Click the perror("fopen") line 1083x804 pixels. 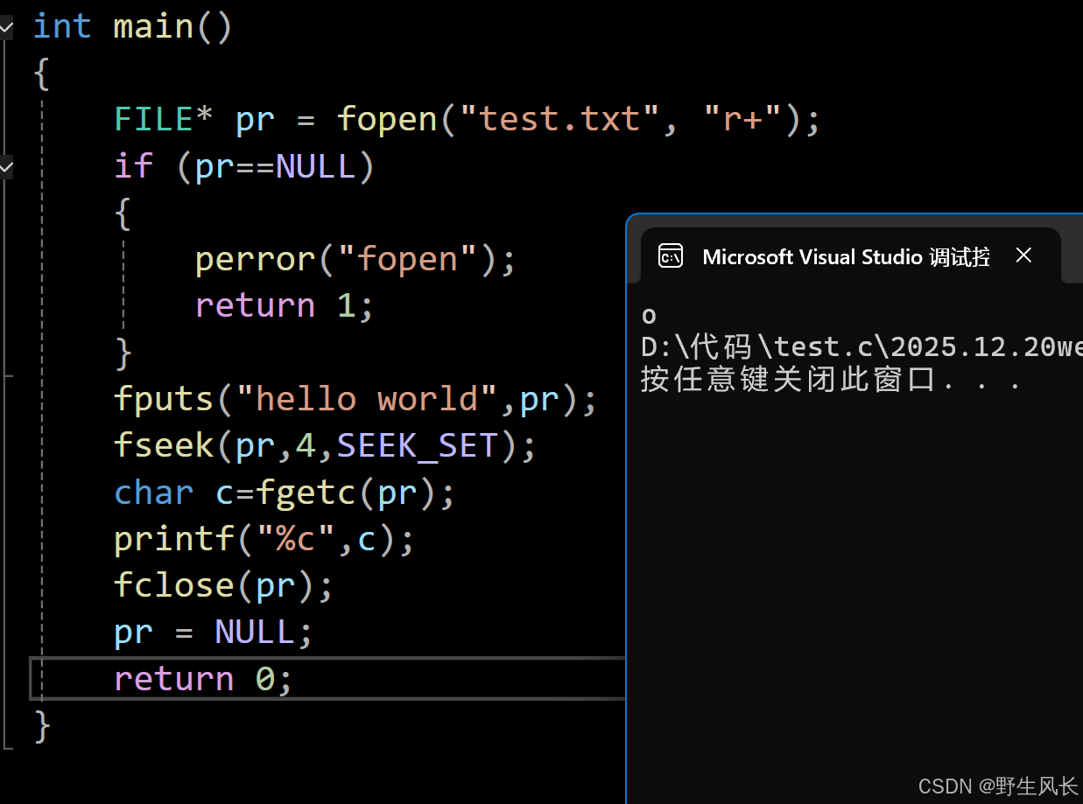pyautogui.click(x=355, y=259)
